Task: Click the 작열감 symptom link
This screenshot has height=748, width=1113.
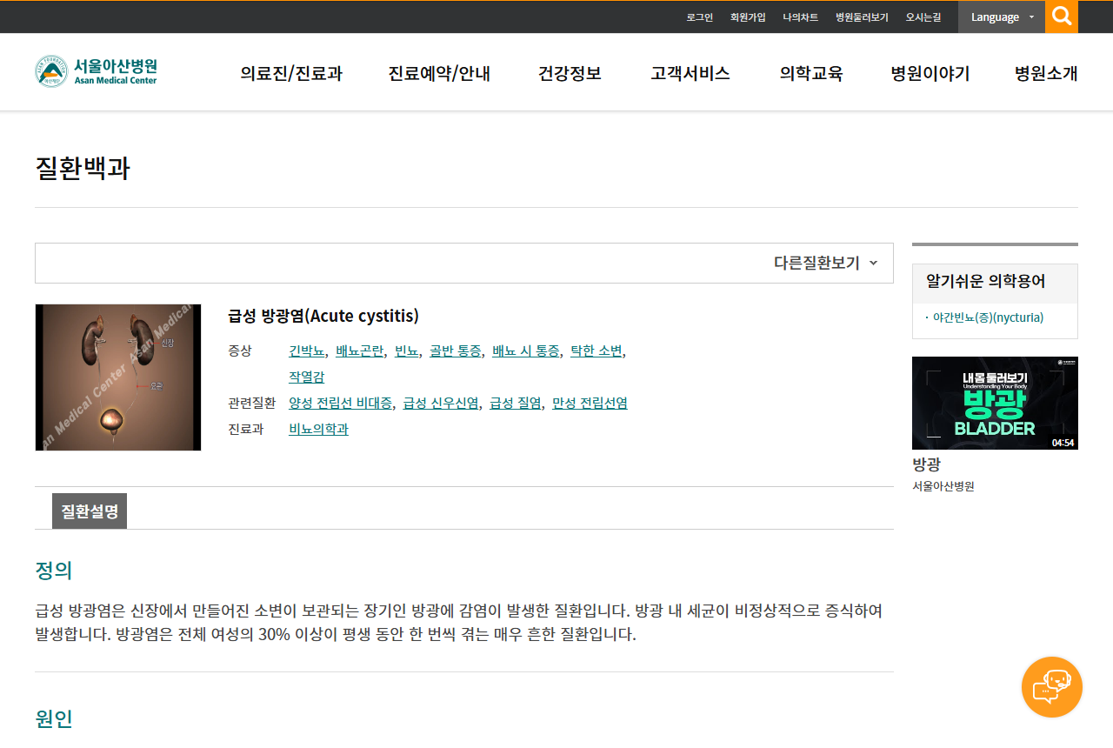Action: 307,377
